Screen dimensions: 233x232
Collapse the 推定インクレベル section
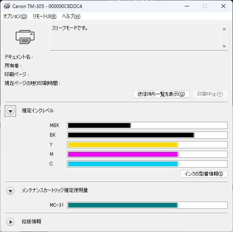pyautogui.click(x=10, y=111)
